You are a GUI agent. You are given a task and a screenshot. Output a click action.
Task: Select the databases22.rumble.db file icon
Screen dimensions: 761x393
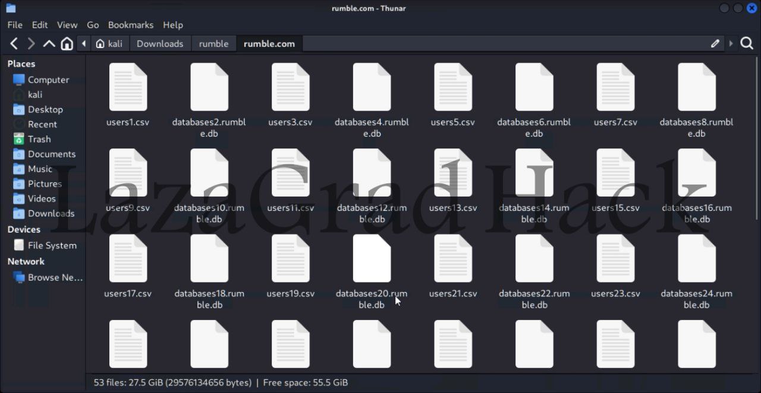(534, 258)
